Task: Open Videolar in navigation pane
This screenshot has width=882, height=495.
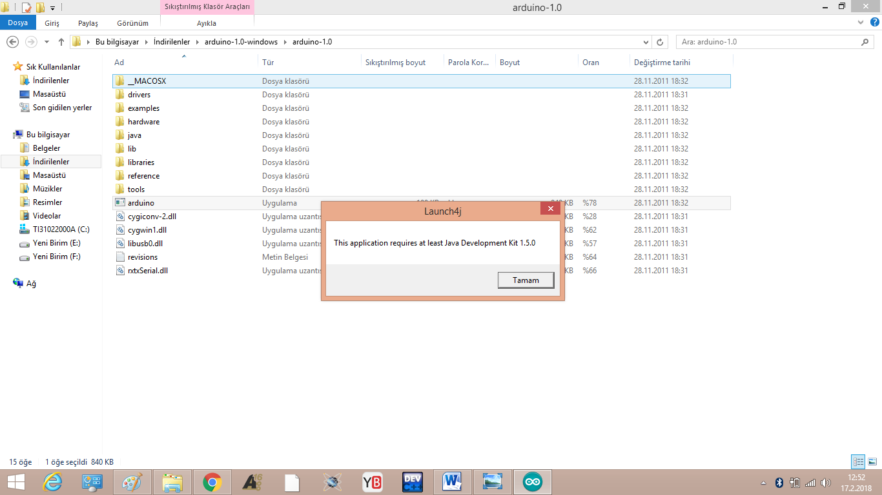Action: [46, 216]
